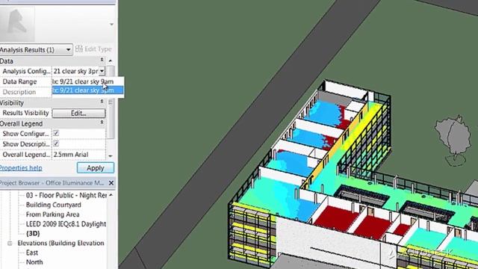This screenshot has height=269, width=478.
Task: Collapse the Elevations (Building Elevation) node
Action: pos(10,243)
